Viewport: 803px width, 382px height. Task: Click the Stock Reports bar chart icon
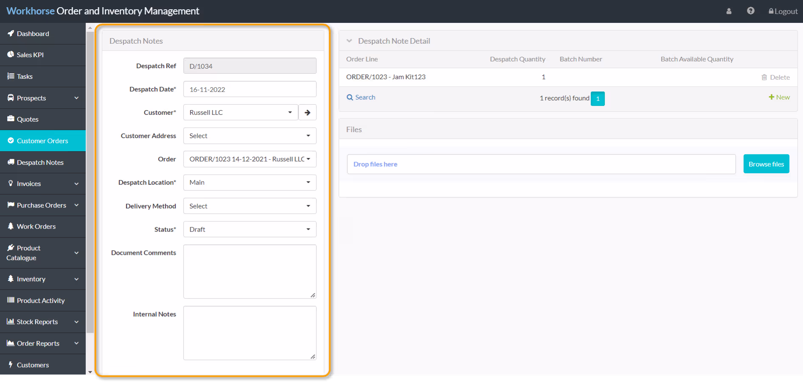pos(11,322)
